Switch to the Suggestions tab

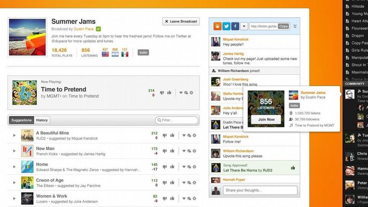(x=21, y=120)
